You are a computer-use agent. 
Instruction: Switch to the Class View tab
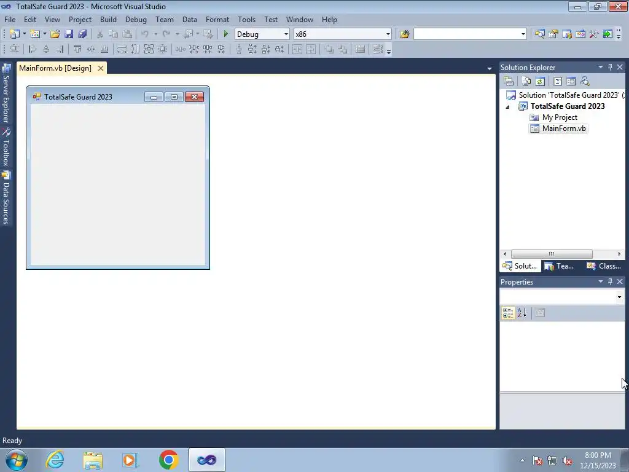tap(604, 265)
